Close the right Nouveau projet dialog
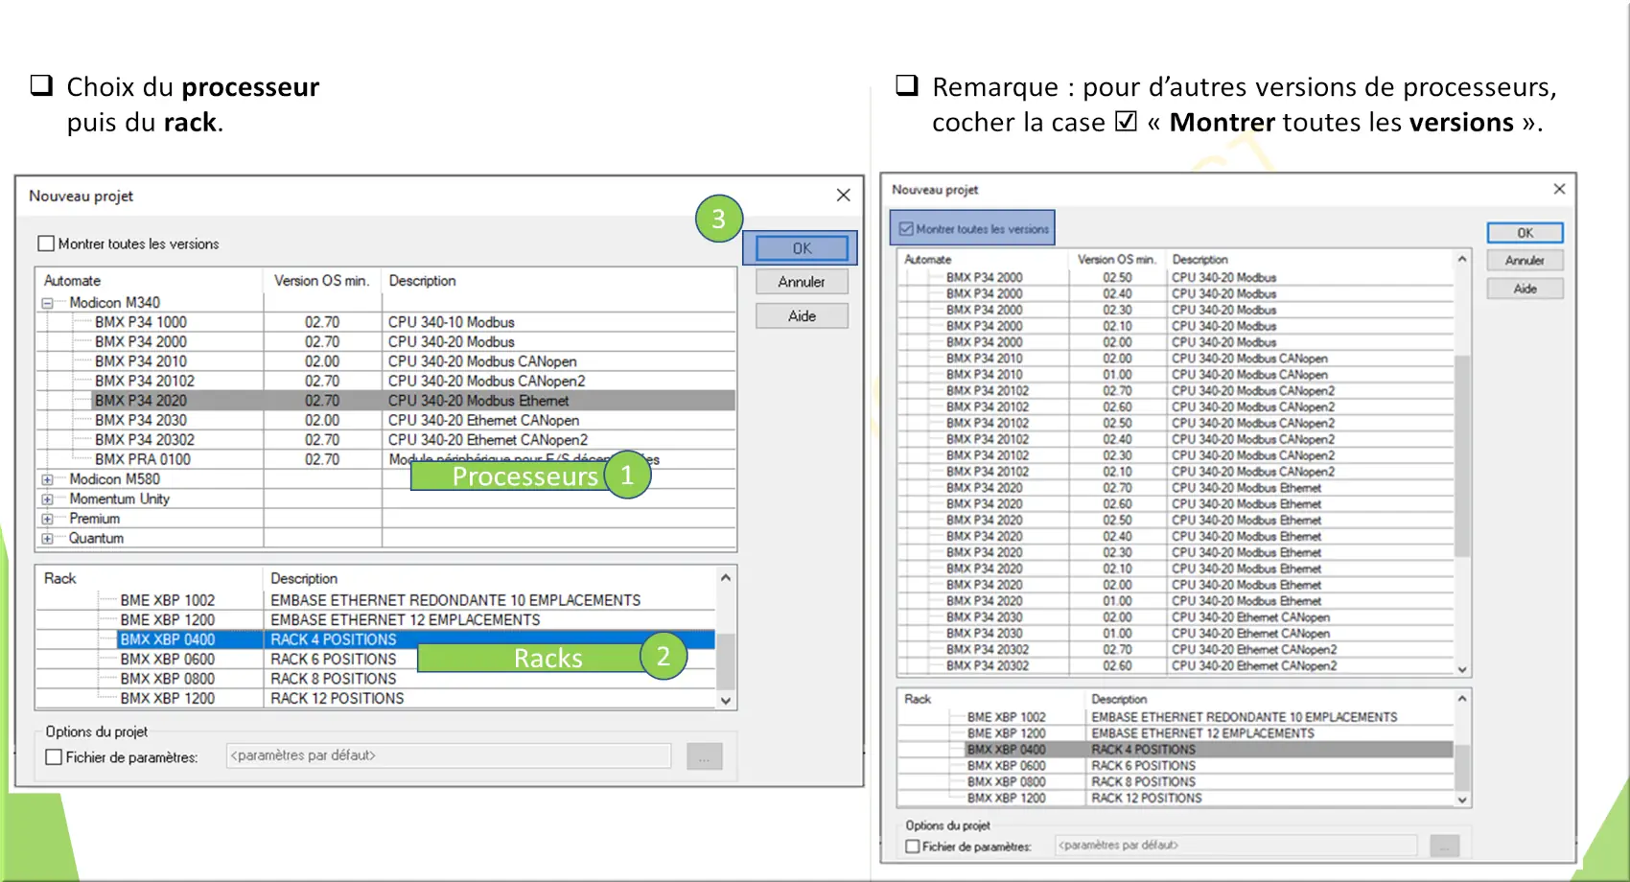The image size is (1630, 882). click(x=1559, y=189)
